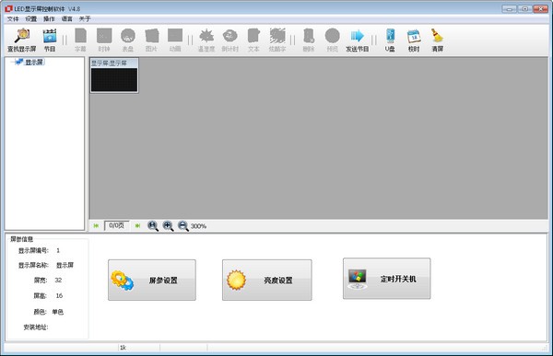Click the zoom out magnifier icon
553x356 pixels.
tap(183, 225)
